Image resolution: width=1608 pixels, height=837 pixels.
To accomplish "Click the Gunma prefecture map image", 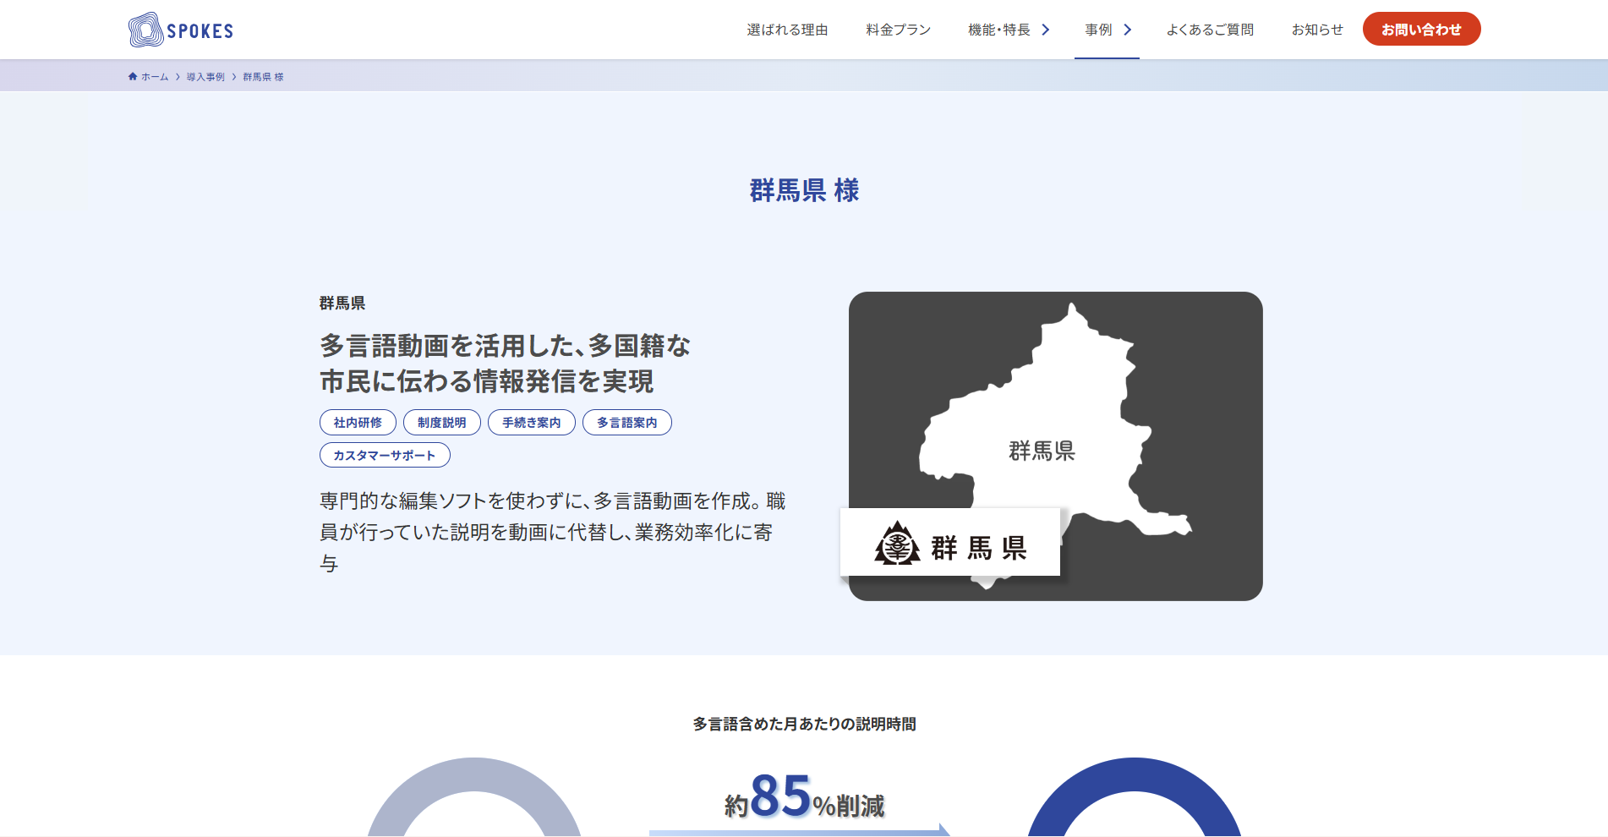I will 1055,406.
